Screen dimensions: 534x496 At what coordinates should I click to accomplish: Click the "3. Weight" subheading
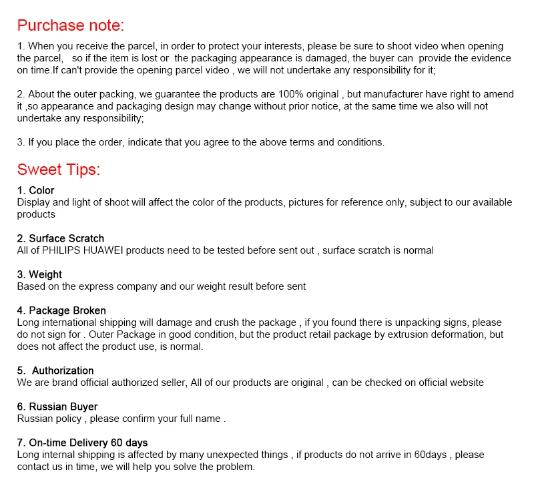point(39,274)
